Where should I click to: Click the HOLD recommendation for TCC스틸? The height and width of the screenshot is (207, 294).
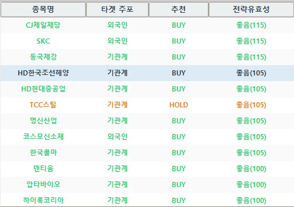pyautogui.click(x=178, y=105)
